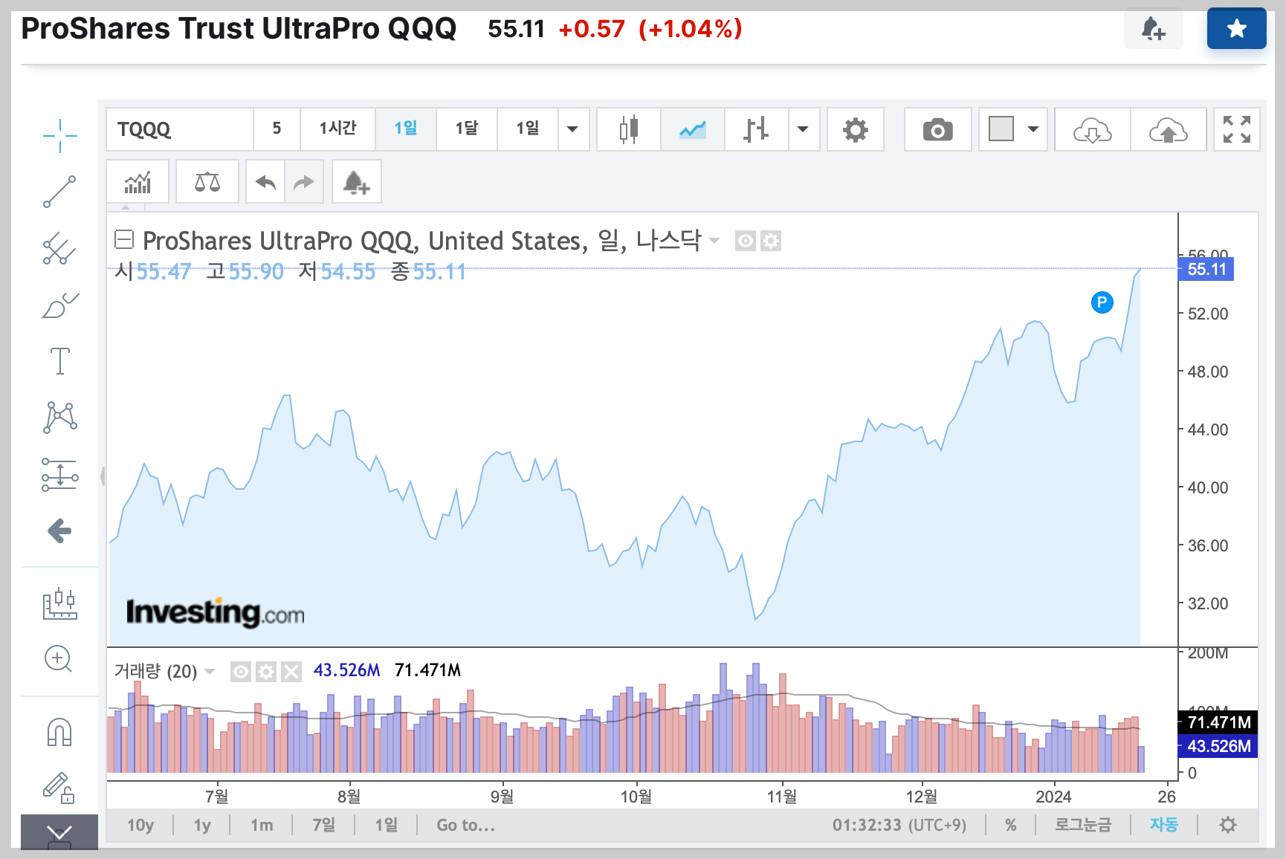The width and height of the screenshot is (1286, 859).
Task: Open chart settings gear in toolbar
Action: click(x=856, y=129)
